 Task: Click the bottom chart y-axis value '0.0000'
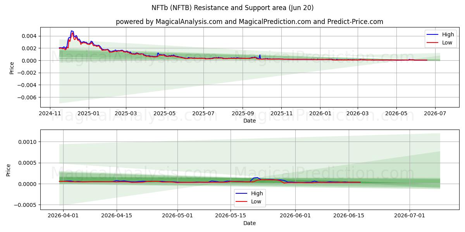pos(28,184)
